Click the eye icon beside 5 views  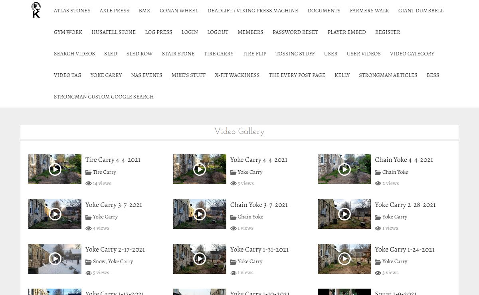click(88, 273)
